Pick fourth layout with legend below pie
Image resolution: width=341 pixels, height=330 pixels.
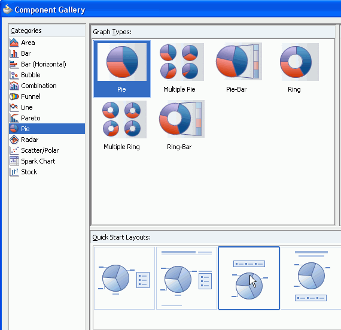pyautogui.click(x=310, y=278)
